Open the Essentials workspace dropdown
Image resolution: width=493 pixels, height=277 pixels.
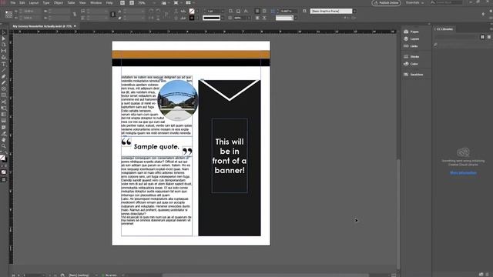tap(414, 3)
